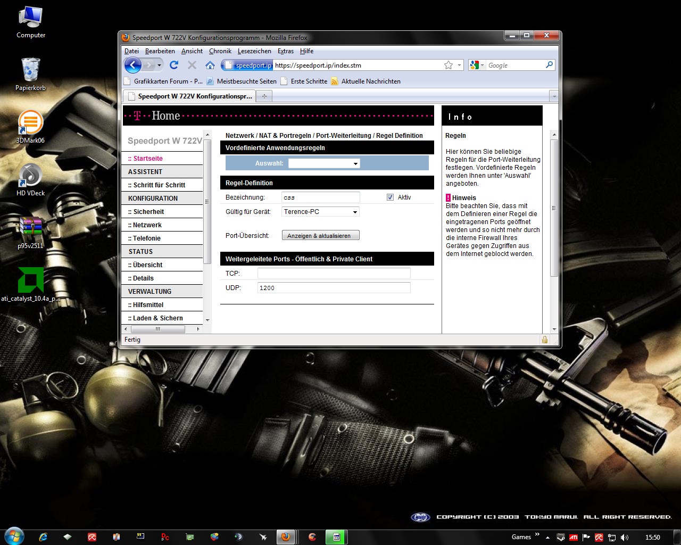Open the Computer desktop icon
Image resolution: width=681 pixels, height=545 pixels.
[31, 22]
